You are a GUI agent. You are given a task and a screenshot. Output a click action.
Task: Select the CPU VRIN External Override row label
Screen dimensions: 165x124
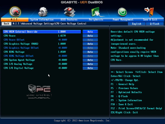[21, 32]
